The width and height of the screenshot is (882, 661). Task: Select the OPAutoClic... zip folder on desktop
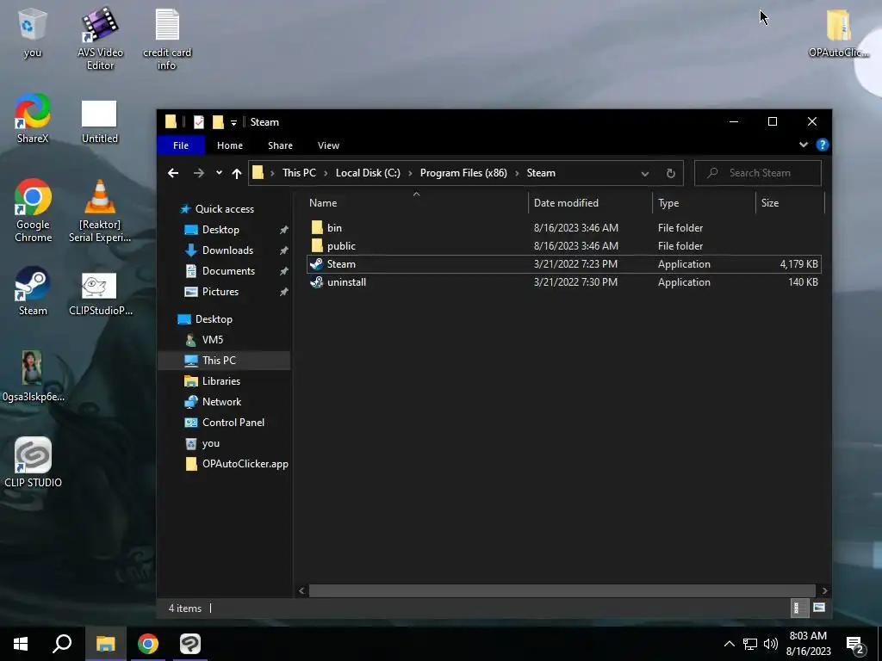(838, 33)
